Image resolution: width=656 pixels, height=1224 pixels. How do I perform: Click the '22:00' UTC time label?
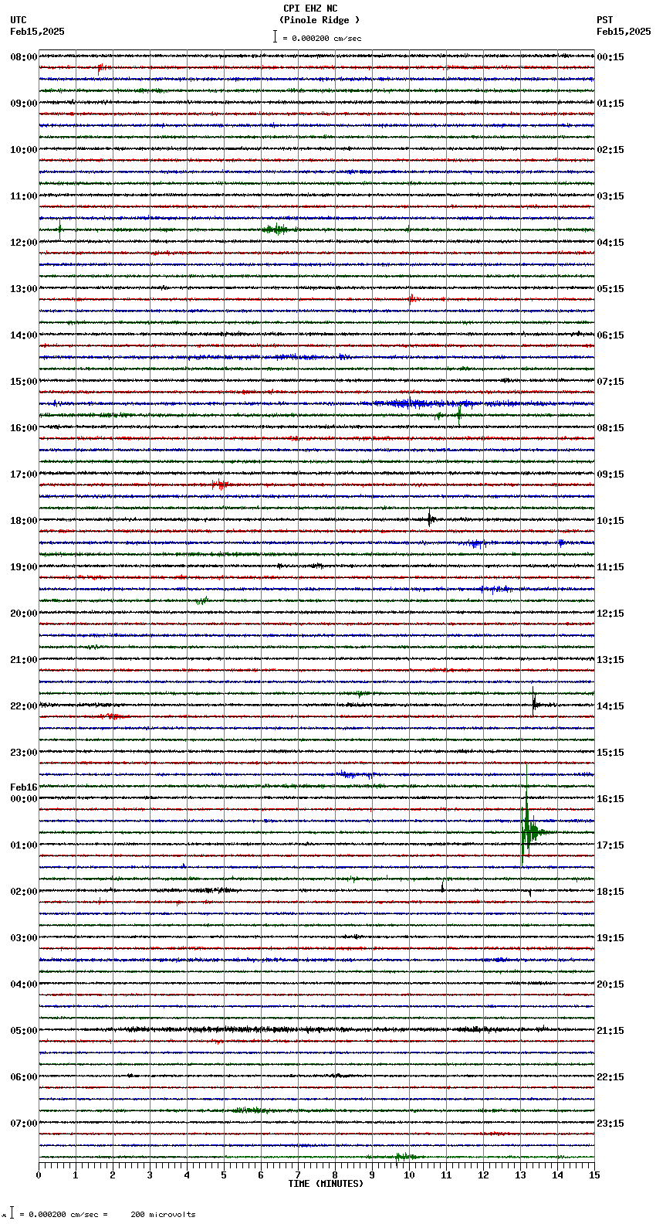(24, 706)
